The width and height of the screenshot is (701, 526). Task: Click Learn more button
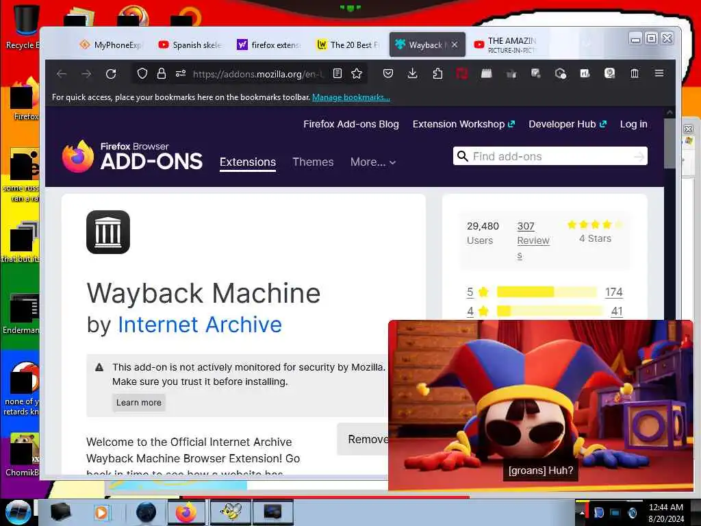click(x=138, y=403)
